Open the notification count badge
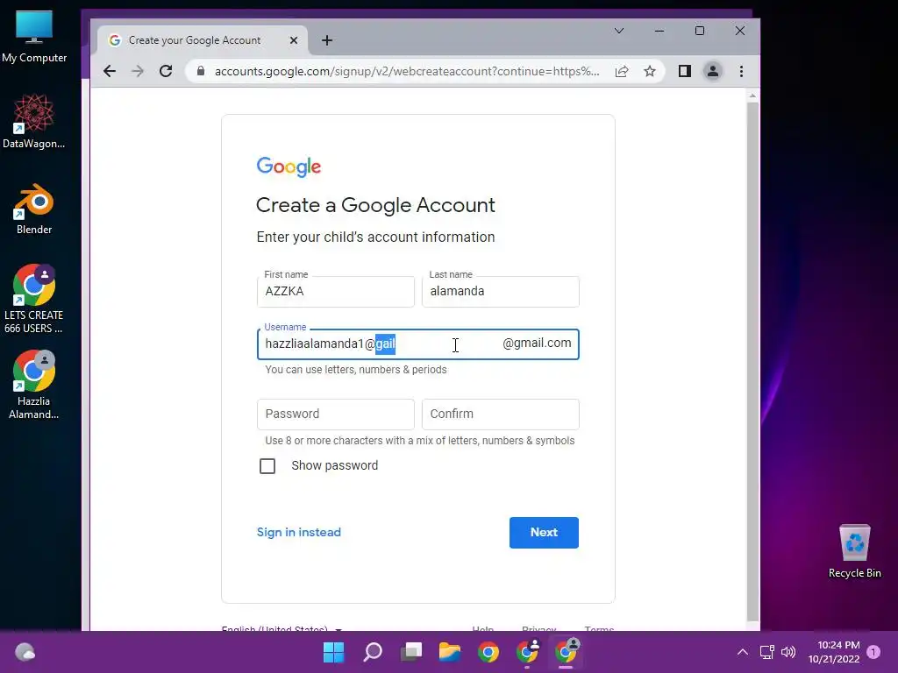The width and height of the screenshot is (898, 673). 873,652
